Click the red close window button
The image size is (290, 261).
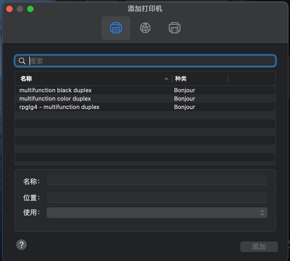click(x=9, y=9)
